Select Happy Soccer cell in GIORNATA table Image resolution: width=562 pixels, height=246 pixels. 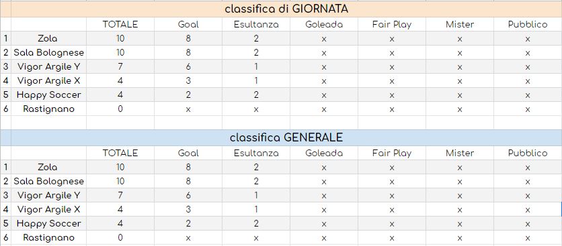pos(48,95)
